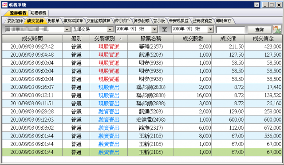The height and width of the screenshot is (165, 284).
Task: Open the end date picker after 至
Action: pyautogui.click(x=210, y=29)
